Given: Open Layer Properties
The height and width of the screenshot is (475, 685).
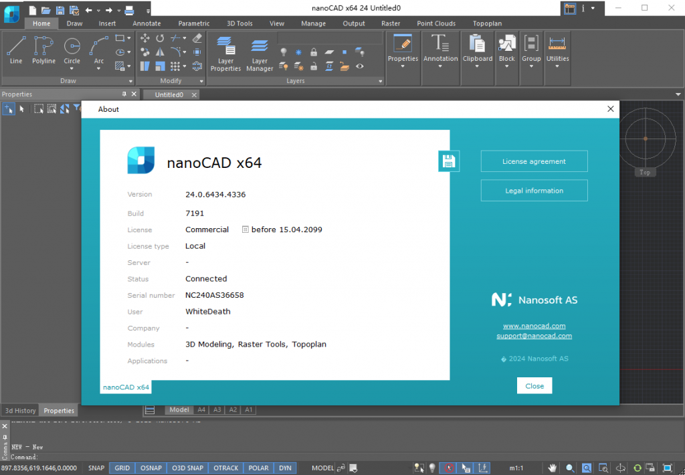Looking at the screenshot, I should tap(225, 54).
